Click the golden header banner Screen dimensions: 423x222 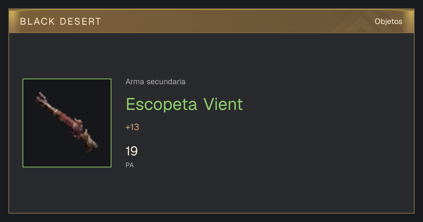click(x=211, y=21)
